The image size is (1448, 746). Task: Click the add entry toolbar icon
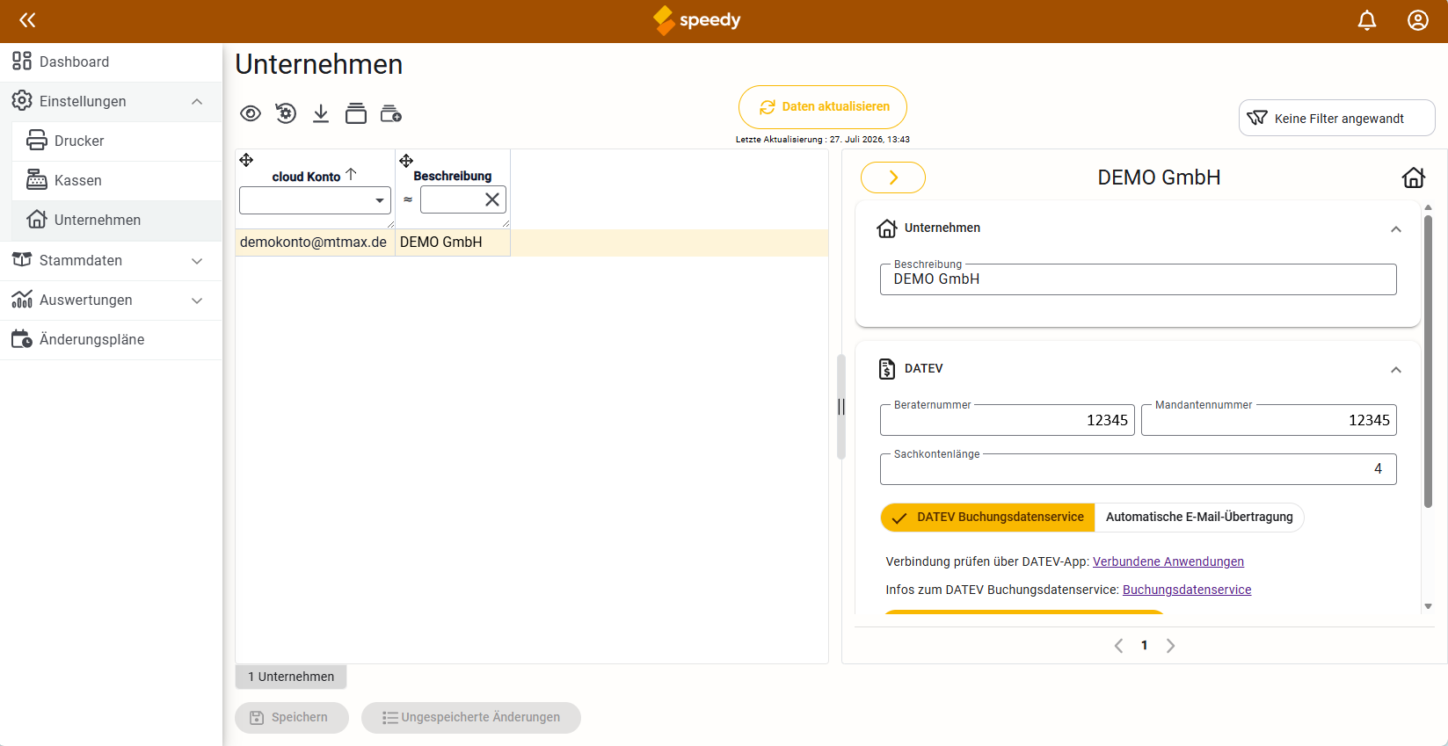[391, 113]
